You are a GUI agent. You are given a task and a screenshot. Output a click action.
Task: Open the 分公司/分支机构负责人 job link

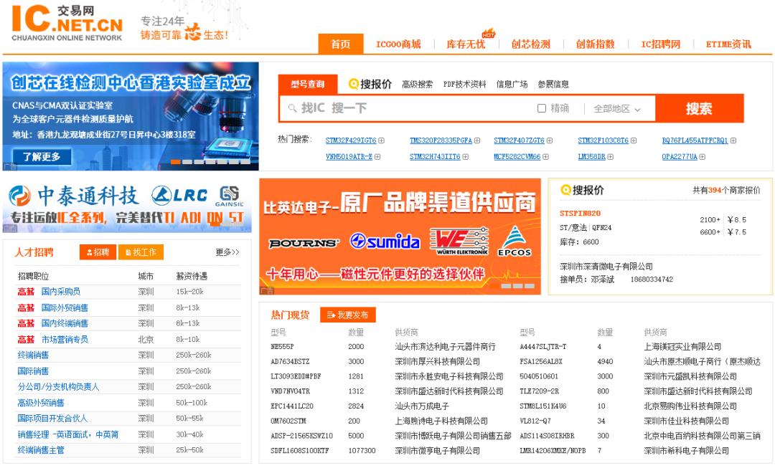tap(58, 387)
